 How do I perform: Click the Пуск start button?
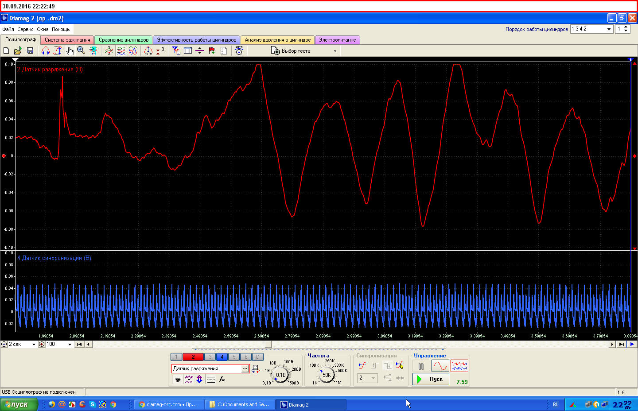click(x=431, y=379)
